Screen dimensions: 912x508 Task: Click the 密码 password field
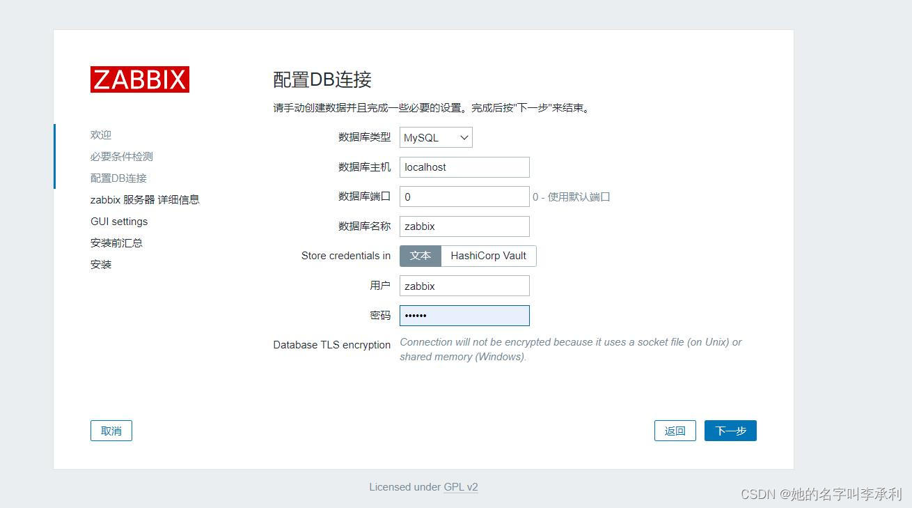click(464, 315)
